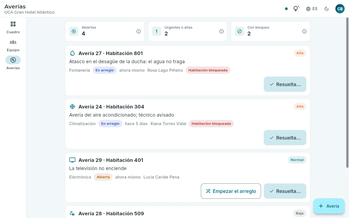The height and width of the screenshot is (218, 349).
Task: Click Habitación bloqueada tag on Avería 27
Action: [x=208, y=70]
